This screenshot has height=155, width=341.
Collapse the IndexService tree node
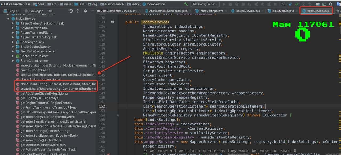[9, 19]
